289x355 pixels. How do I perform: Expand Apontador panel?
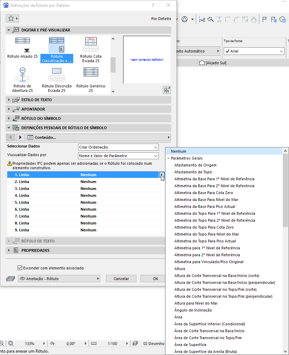tap(9, 109)
